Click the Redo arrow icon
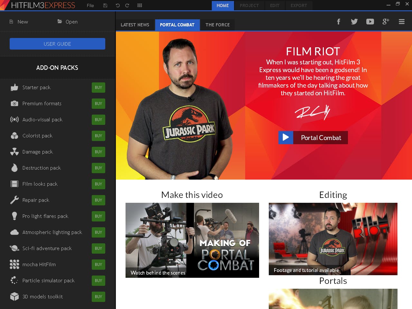412x309 pixels. coord(127,5)
